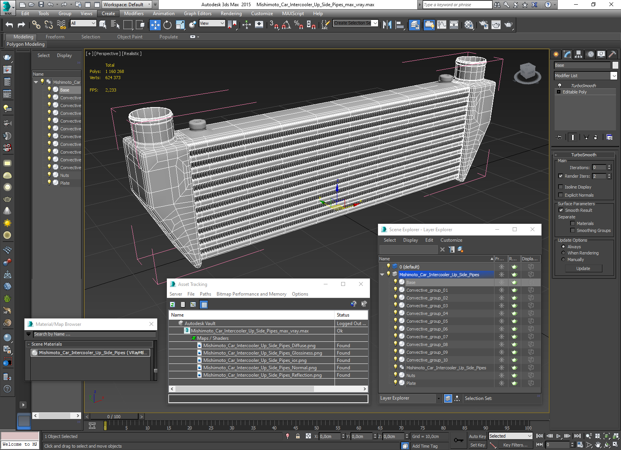The width and height of the screenshot is (621, 450).
Task: Open the Key Filters dialog button
Action: 515,445
